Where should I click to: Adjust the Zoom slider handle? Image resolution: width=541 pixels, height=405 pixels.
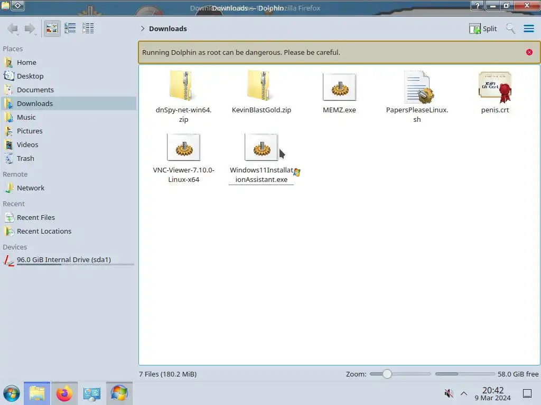point(387,374)
